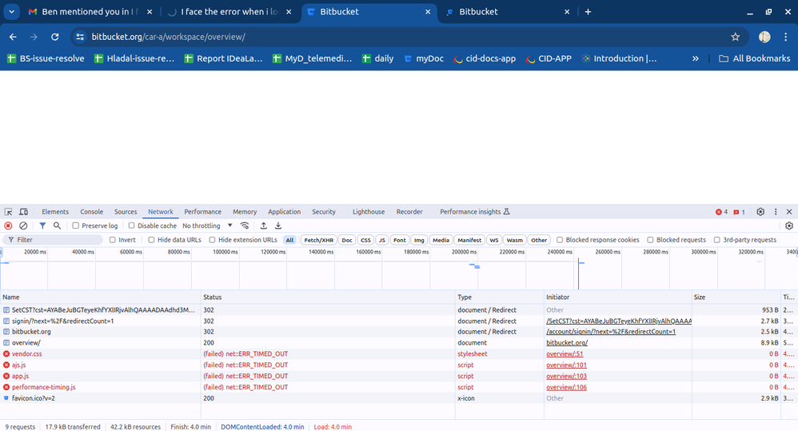View site information icon in address bar
798x431 pixels.
pos(80,37)
